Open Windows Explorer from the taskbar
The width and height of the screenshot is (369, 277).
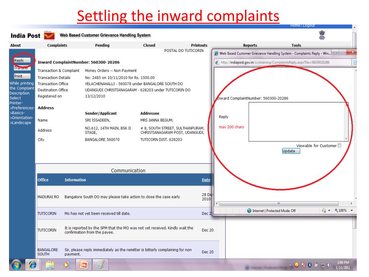point(50,265)
